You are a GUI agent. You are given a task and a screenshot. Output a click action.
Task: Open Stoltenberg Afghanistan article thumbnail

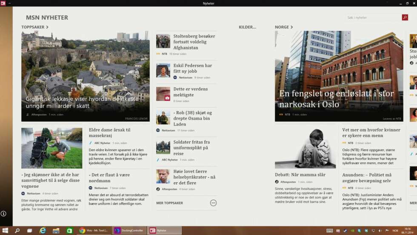[163, 41]
